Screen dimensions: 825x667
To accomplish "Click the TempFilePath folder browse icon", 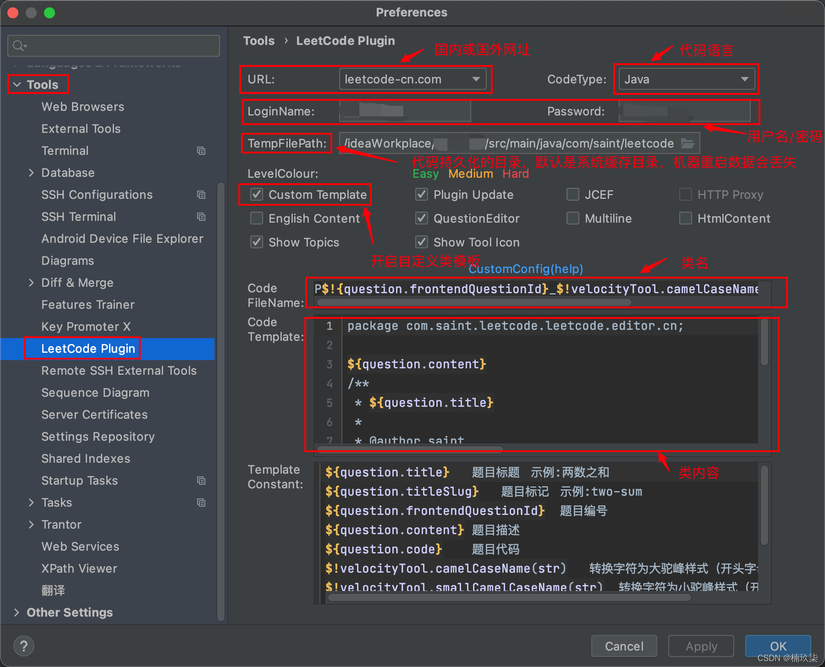I will (688, 143).
